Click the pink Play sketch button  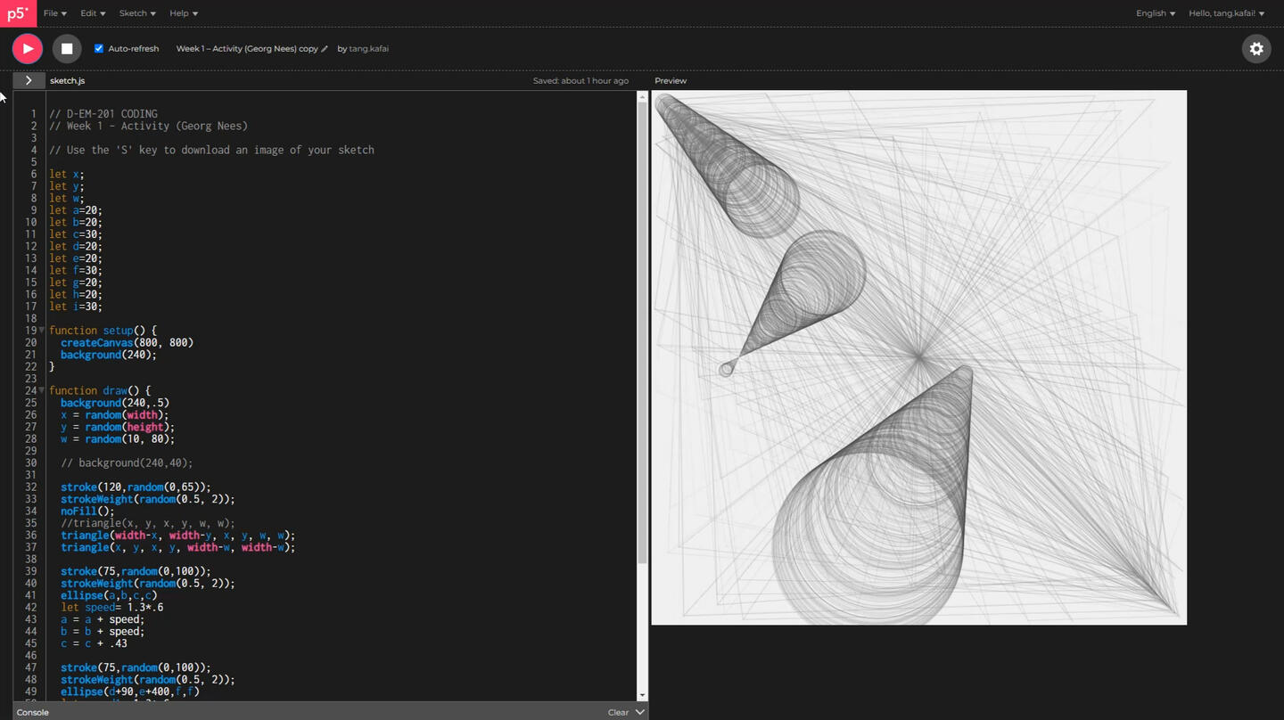[28, 49]
